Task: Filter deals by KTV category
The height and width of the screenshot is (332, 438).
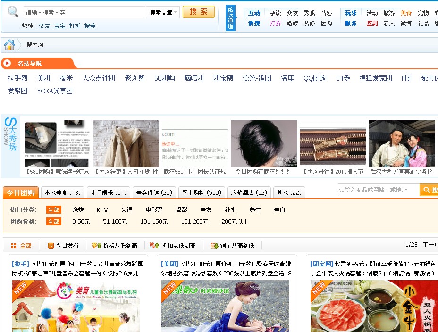Action: tap(102, 210)
